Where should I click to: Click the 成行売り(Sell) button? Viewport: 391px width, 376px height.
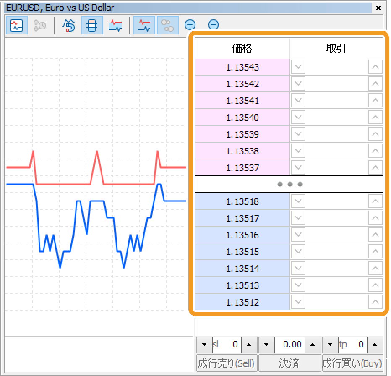[227, 363]
